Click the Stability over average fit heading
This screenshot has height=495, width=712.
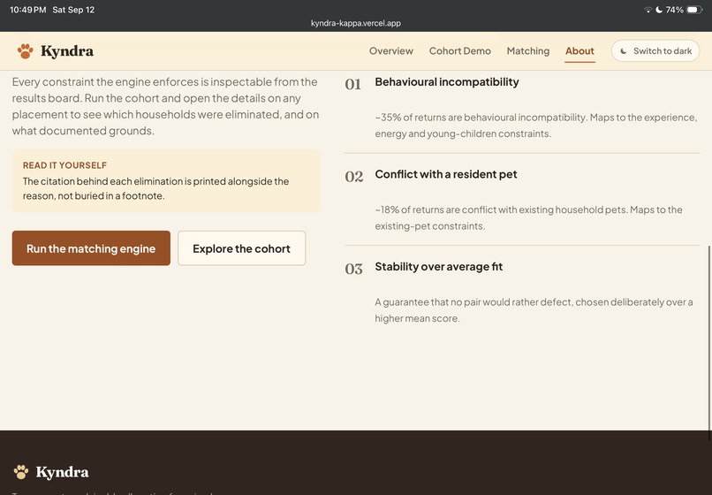tap(439, 266)
